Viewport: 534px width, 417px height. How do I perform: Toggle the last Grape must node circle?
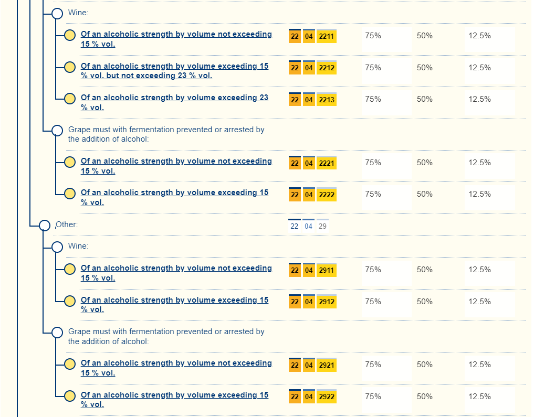click(57, 333)
